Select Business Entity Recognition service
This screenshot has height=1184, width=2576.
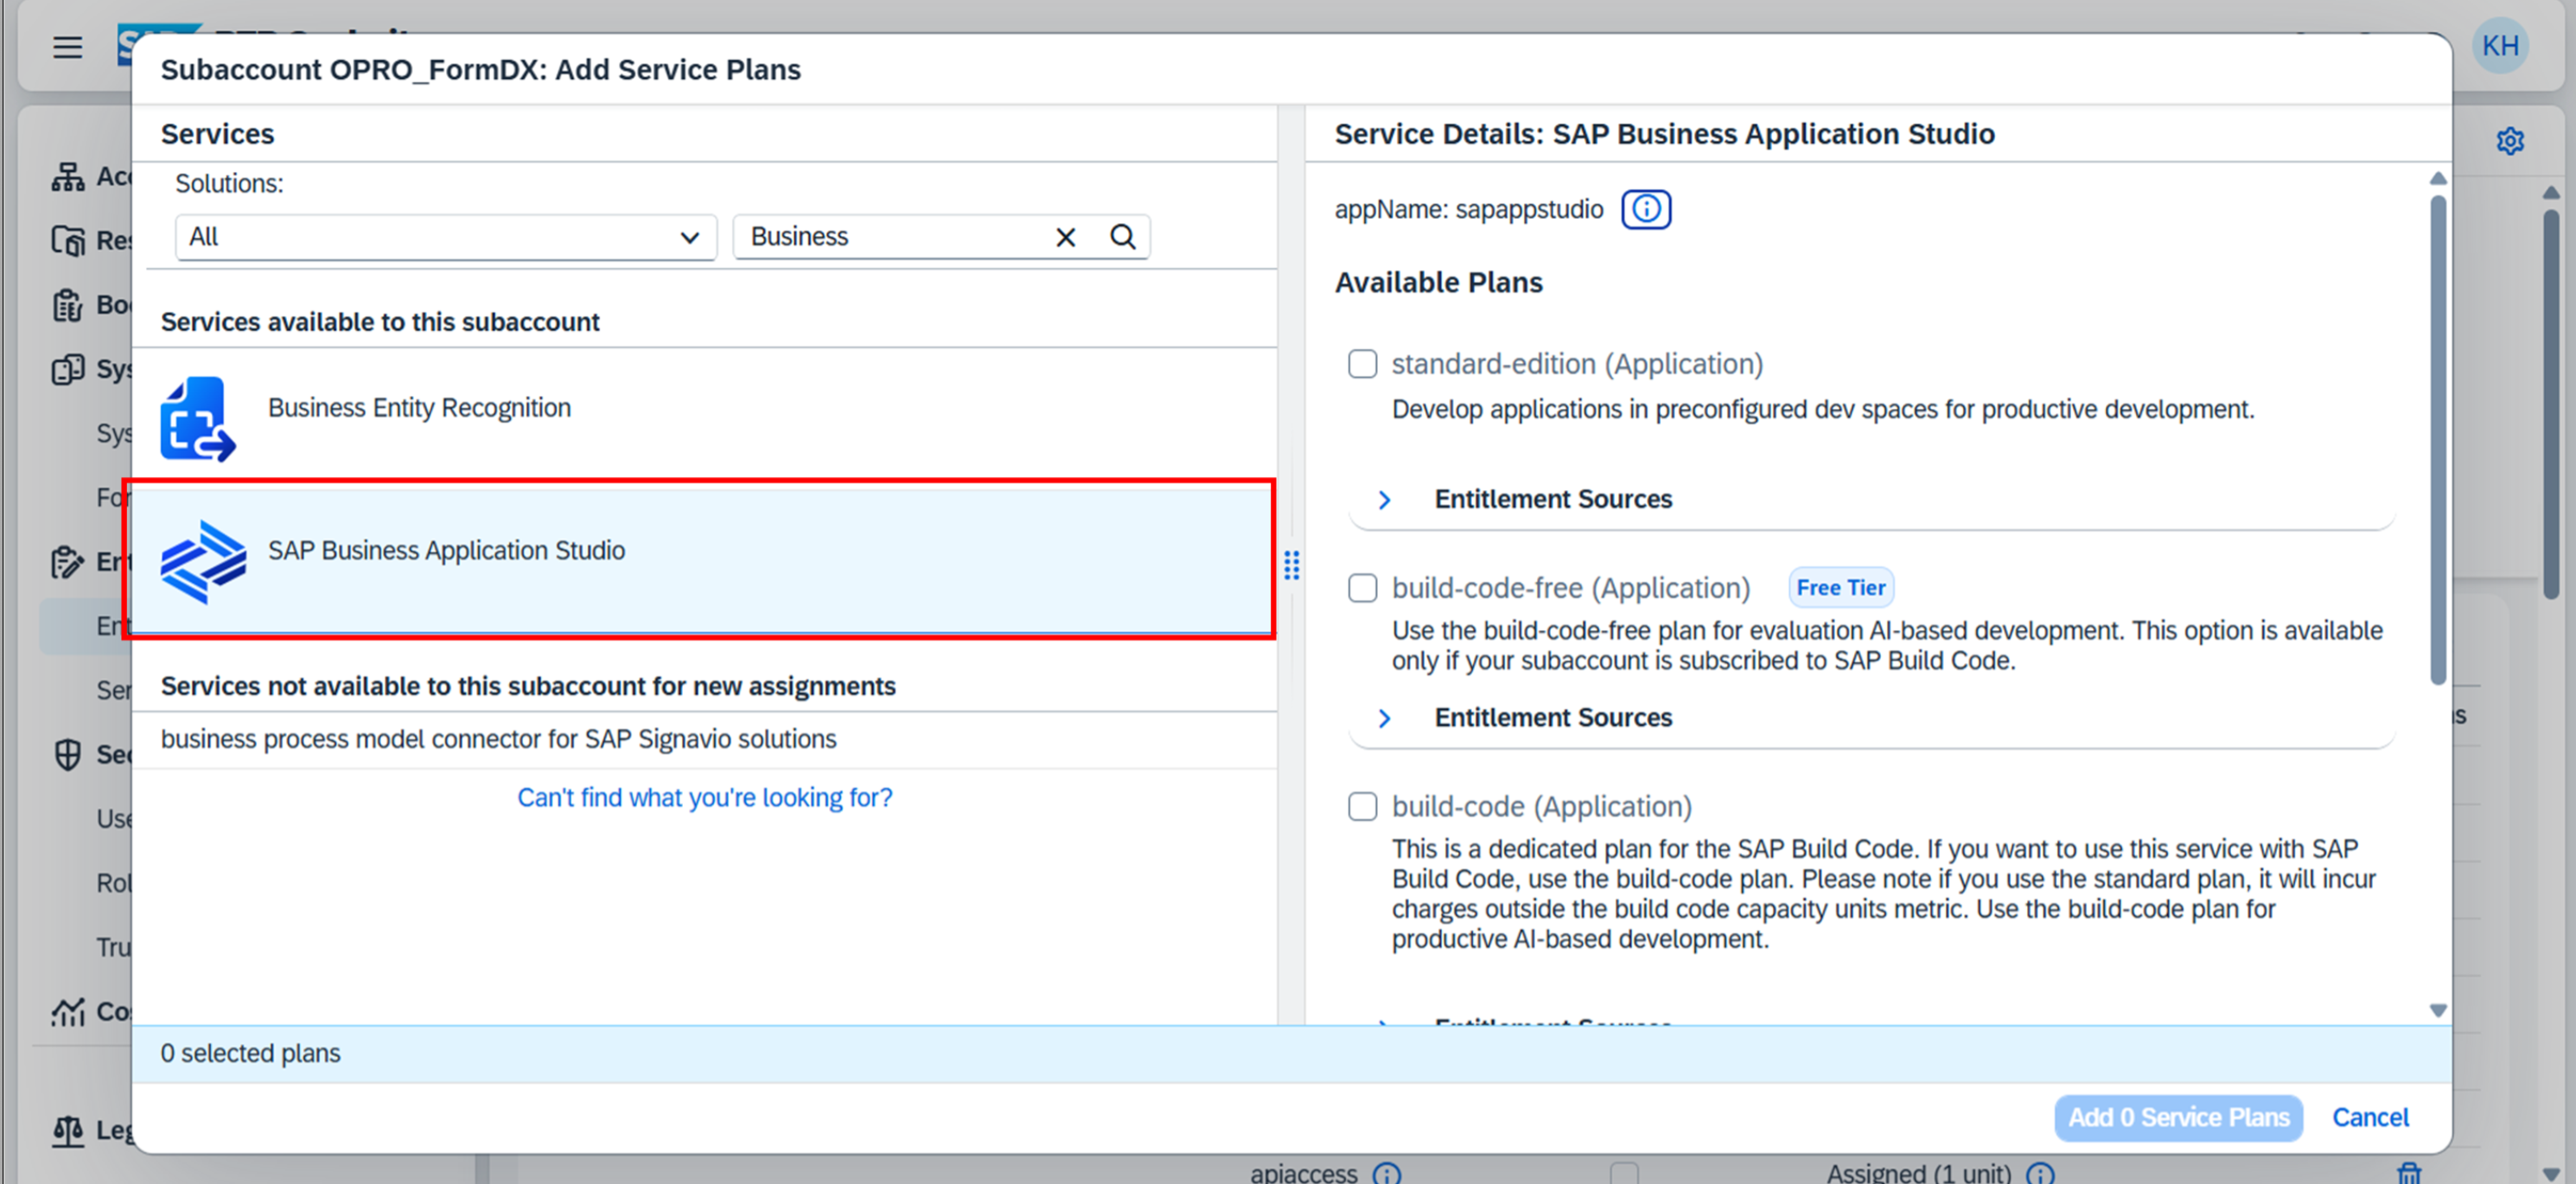click(419, 408)
